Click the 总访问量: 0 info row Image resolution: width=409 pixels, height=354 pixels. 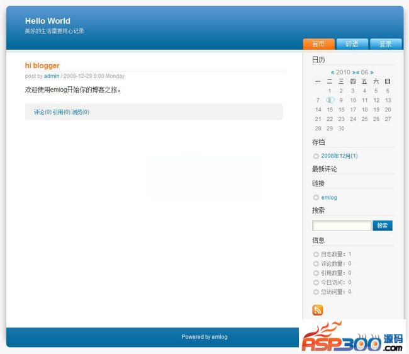coord(336,292)
